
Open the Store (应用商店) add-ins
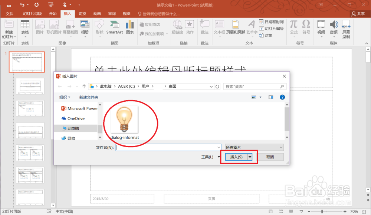[150, 24]
